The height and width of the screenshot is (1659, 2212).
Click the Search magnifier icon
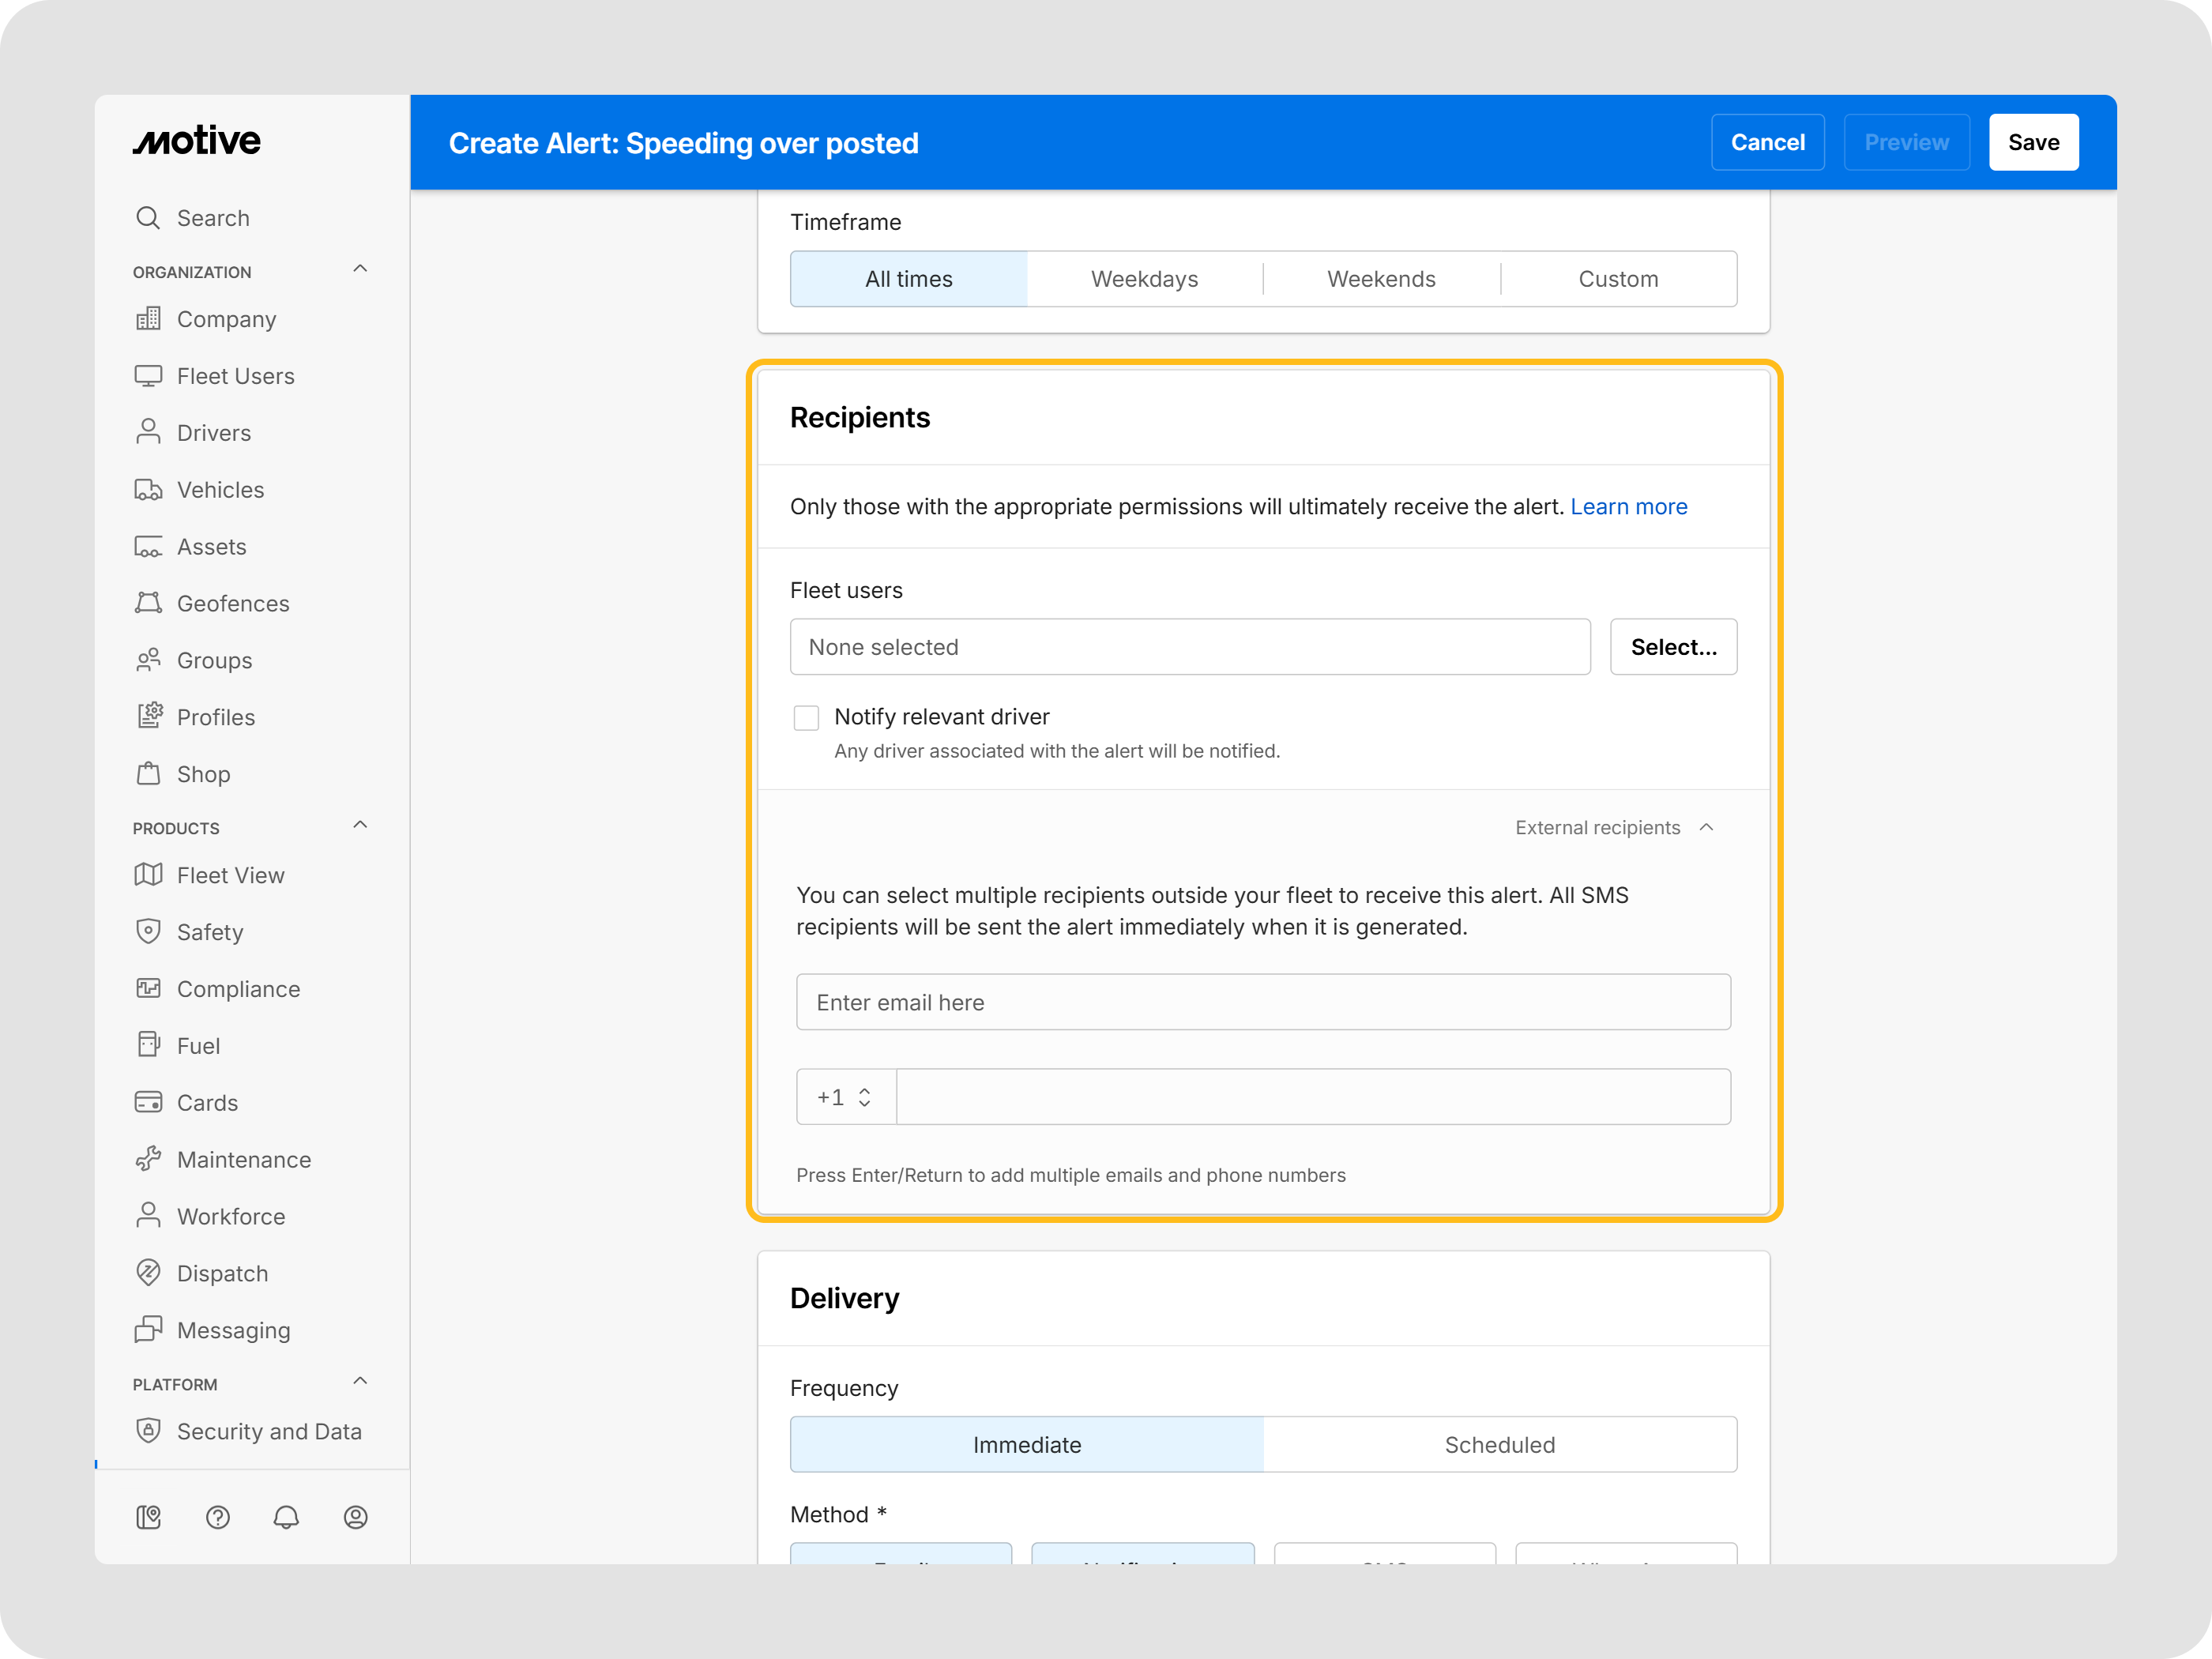pos(148,218)
